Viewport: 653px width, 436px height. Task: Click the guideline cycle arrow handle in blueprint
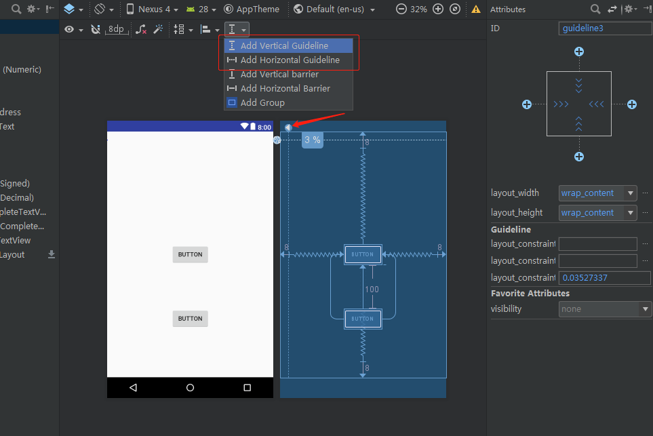point(288,127)
